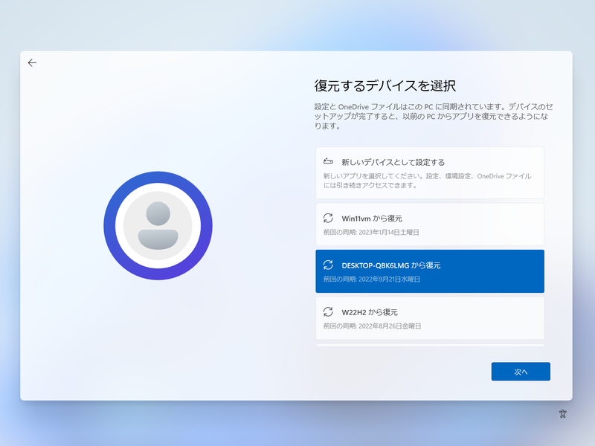
Task: Choose the highlighted DESKTOP-QBK6LMG restore option
Action: coord(431,271)
